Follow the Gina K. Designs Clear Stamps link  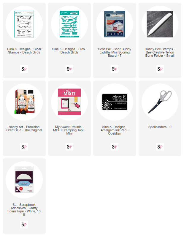[x=24, y=51]
